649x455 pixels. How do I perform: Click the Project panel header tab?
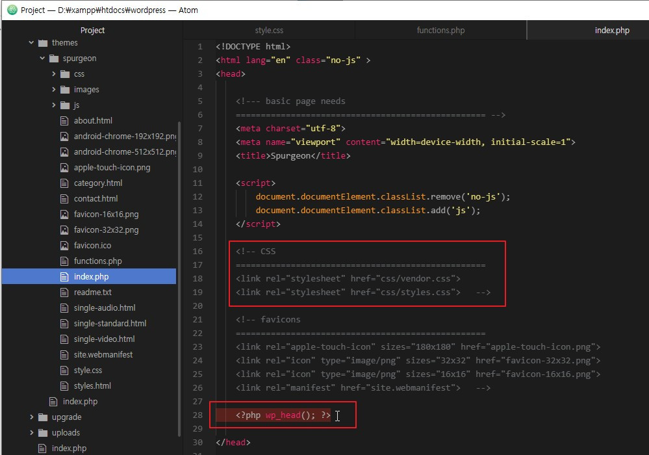point(92,30)
